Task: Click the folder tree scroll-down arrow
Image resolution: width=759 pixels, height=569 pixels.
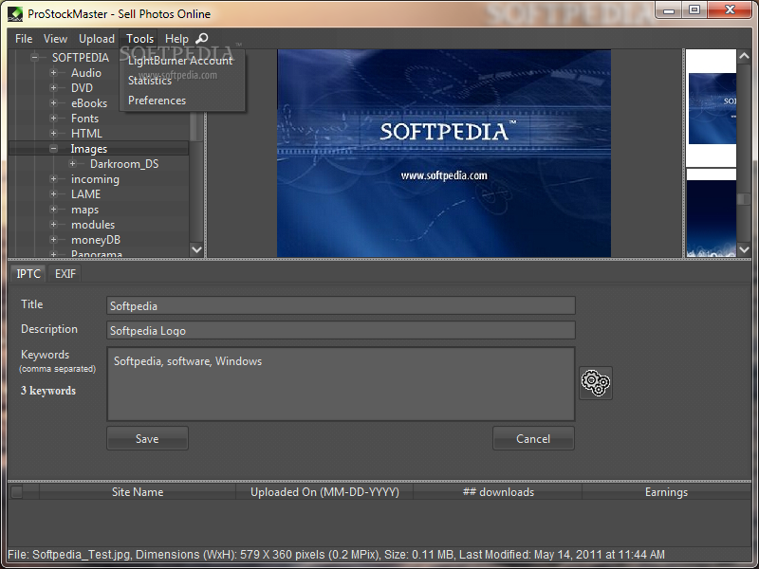Action: pos(196,249)
